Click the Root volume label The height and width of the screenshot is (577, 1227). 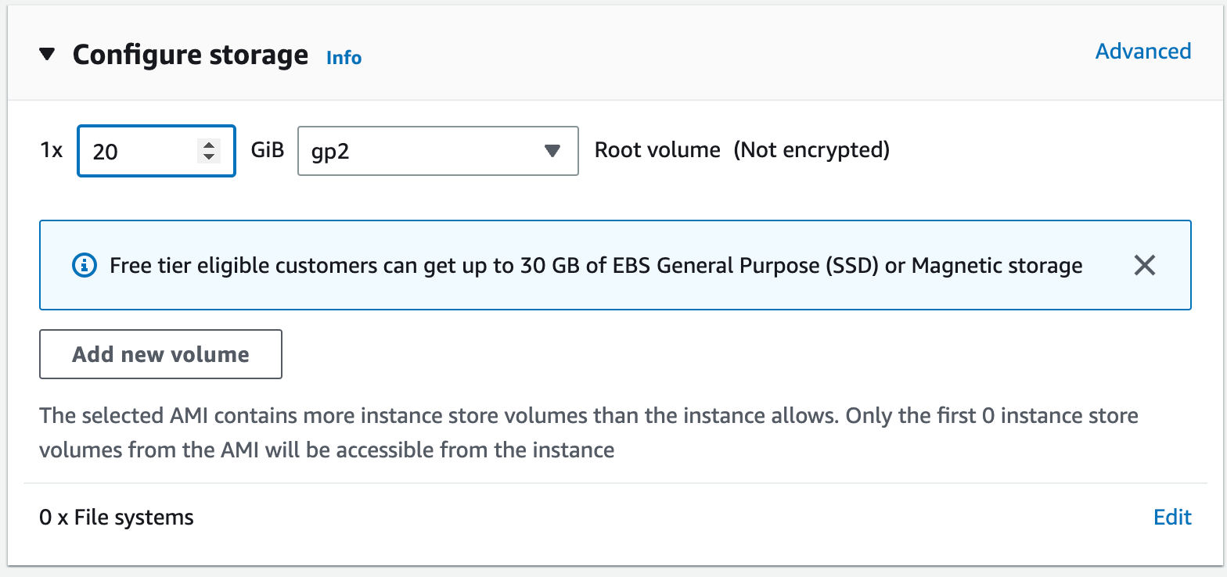tap(657, 150)
